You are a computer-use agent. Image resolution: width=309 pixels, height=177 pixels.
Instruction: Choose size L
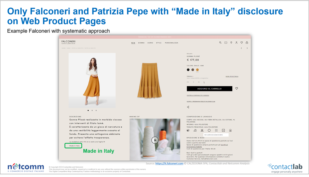(x=204, y=82)
